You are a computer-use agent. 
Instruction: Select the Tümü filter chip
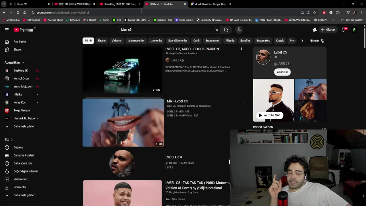(x=88, y=41)
